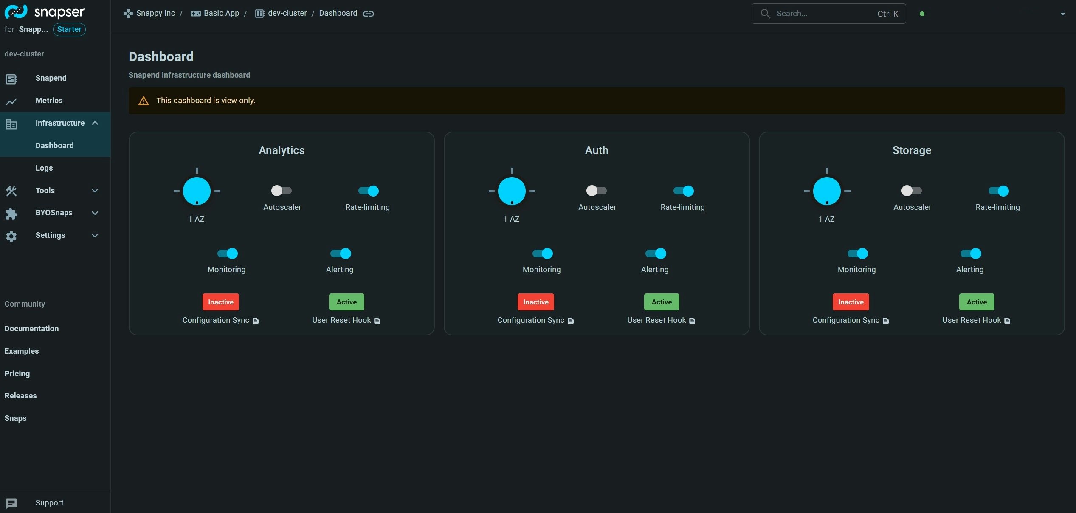Open the account dropdown at top right
The height and width of the screenshot is (513, 1076).
(1062, 14)
